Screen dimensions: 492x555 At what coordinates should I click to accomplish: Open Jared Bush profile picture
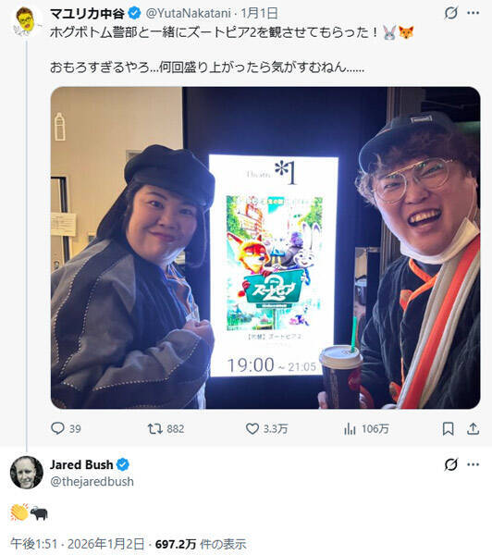click(x=27, y=473)
